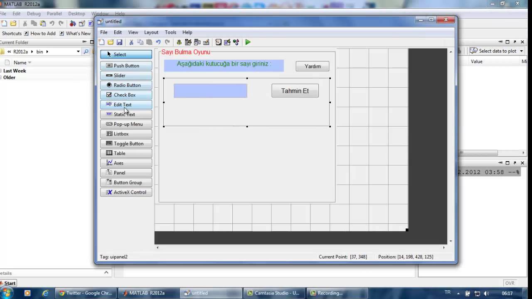Click the Copy icon in GUIDE toolbar
This screenshot has width=532, height=299.
pos(140,42)
